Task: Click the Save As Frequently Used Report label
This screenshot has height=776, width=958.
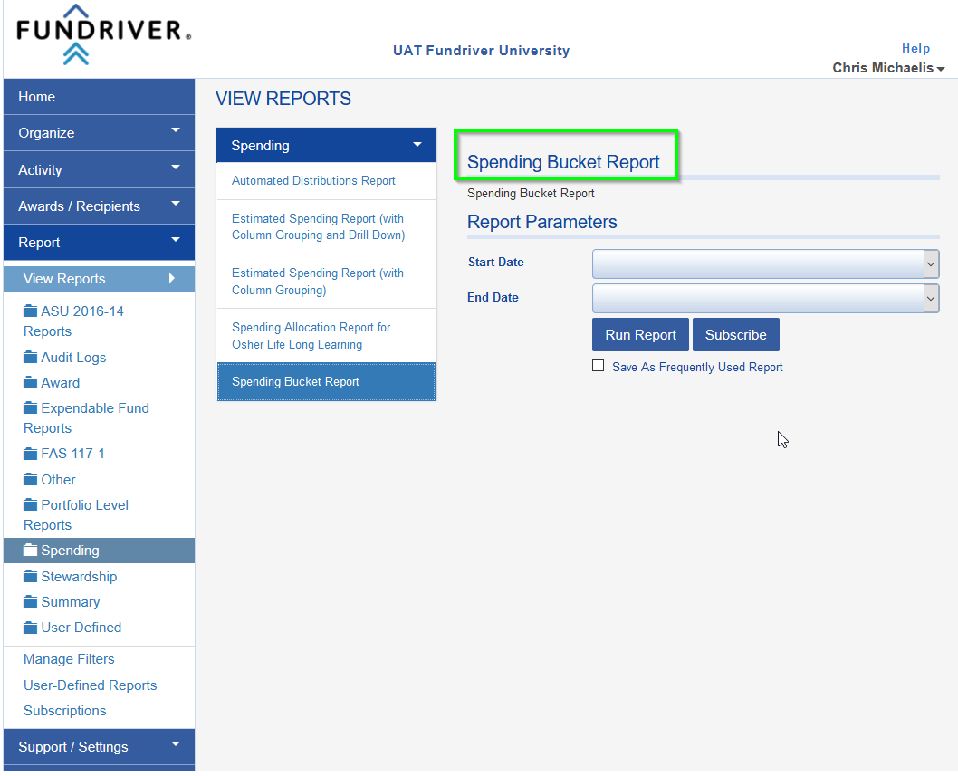Action: click(697, 368)
